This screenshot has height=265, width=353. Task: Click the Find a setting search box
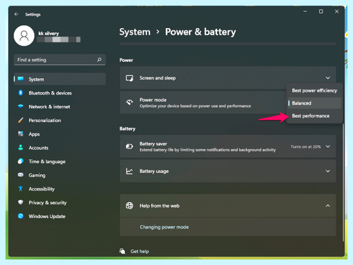click(59, 59)
